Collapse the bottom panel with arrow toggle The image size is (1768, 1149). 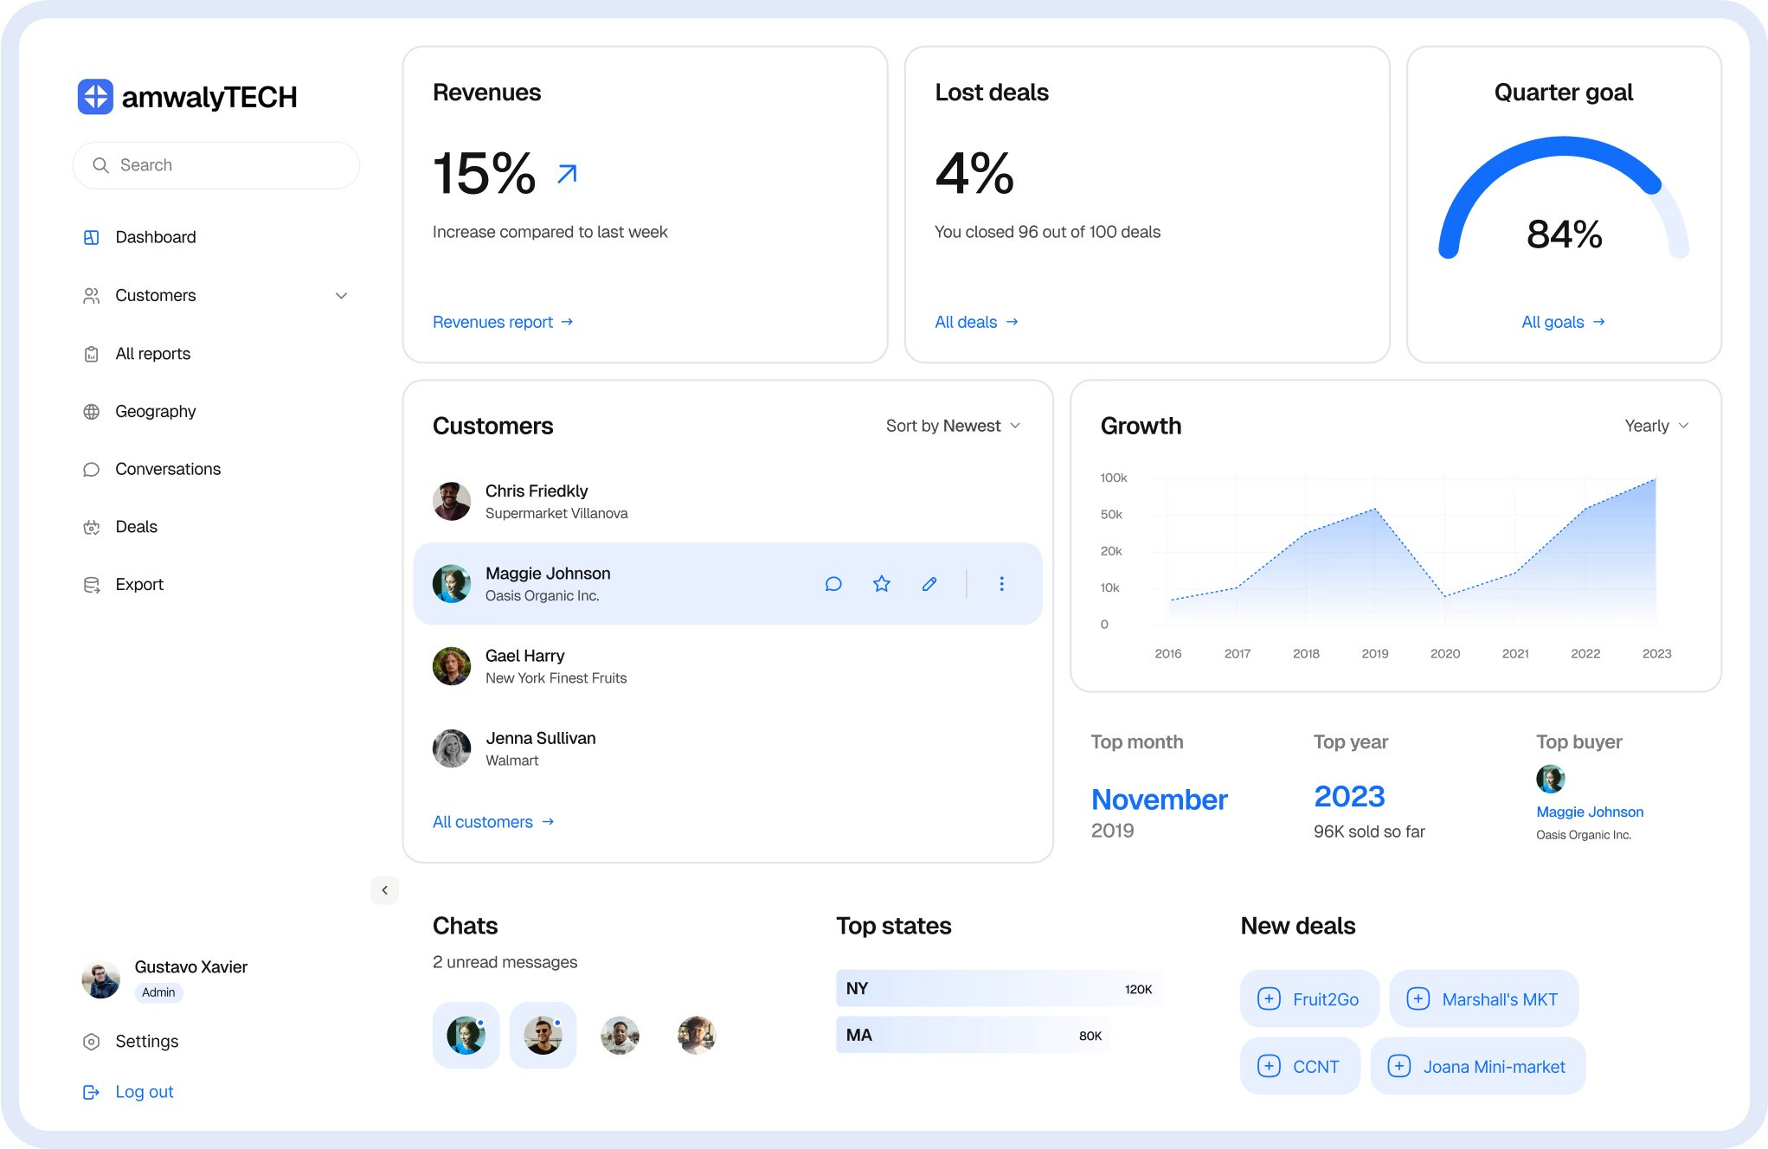pyautogui.click(x=384, y=889)
